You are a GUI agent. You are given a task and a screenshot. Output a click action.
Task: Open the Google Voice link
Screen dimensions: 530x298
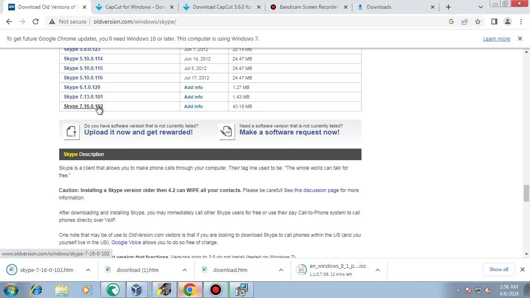click(x=126, y=243)
